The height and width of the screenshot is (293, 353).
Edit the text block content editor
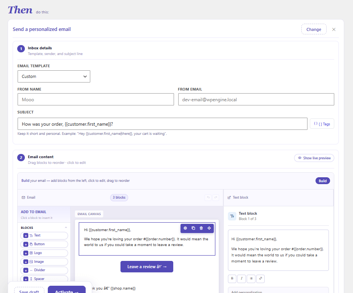pyautogui.click(x=278, y=250)
